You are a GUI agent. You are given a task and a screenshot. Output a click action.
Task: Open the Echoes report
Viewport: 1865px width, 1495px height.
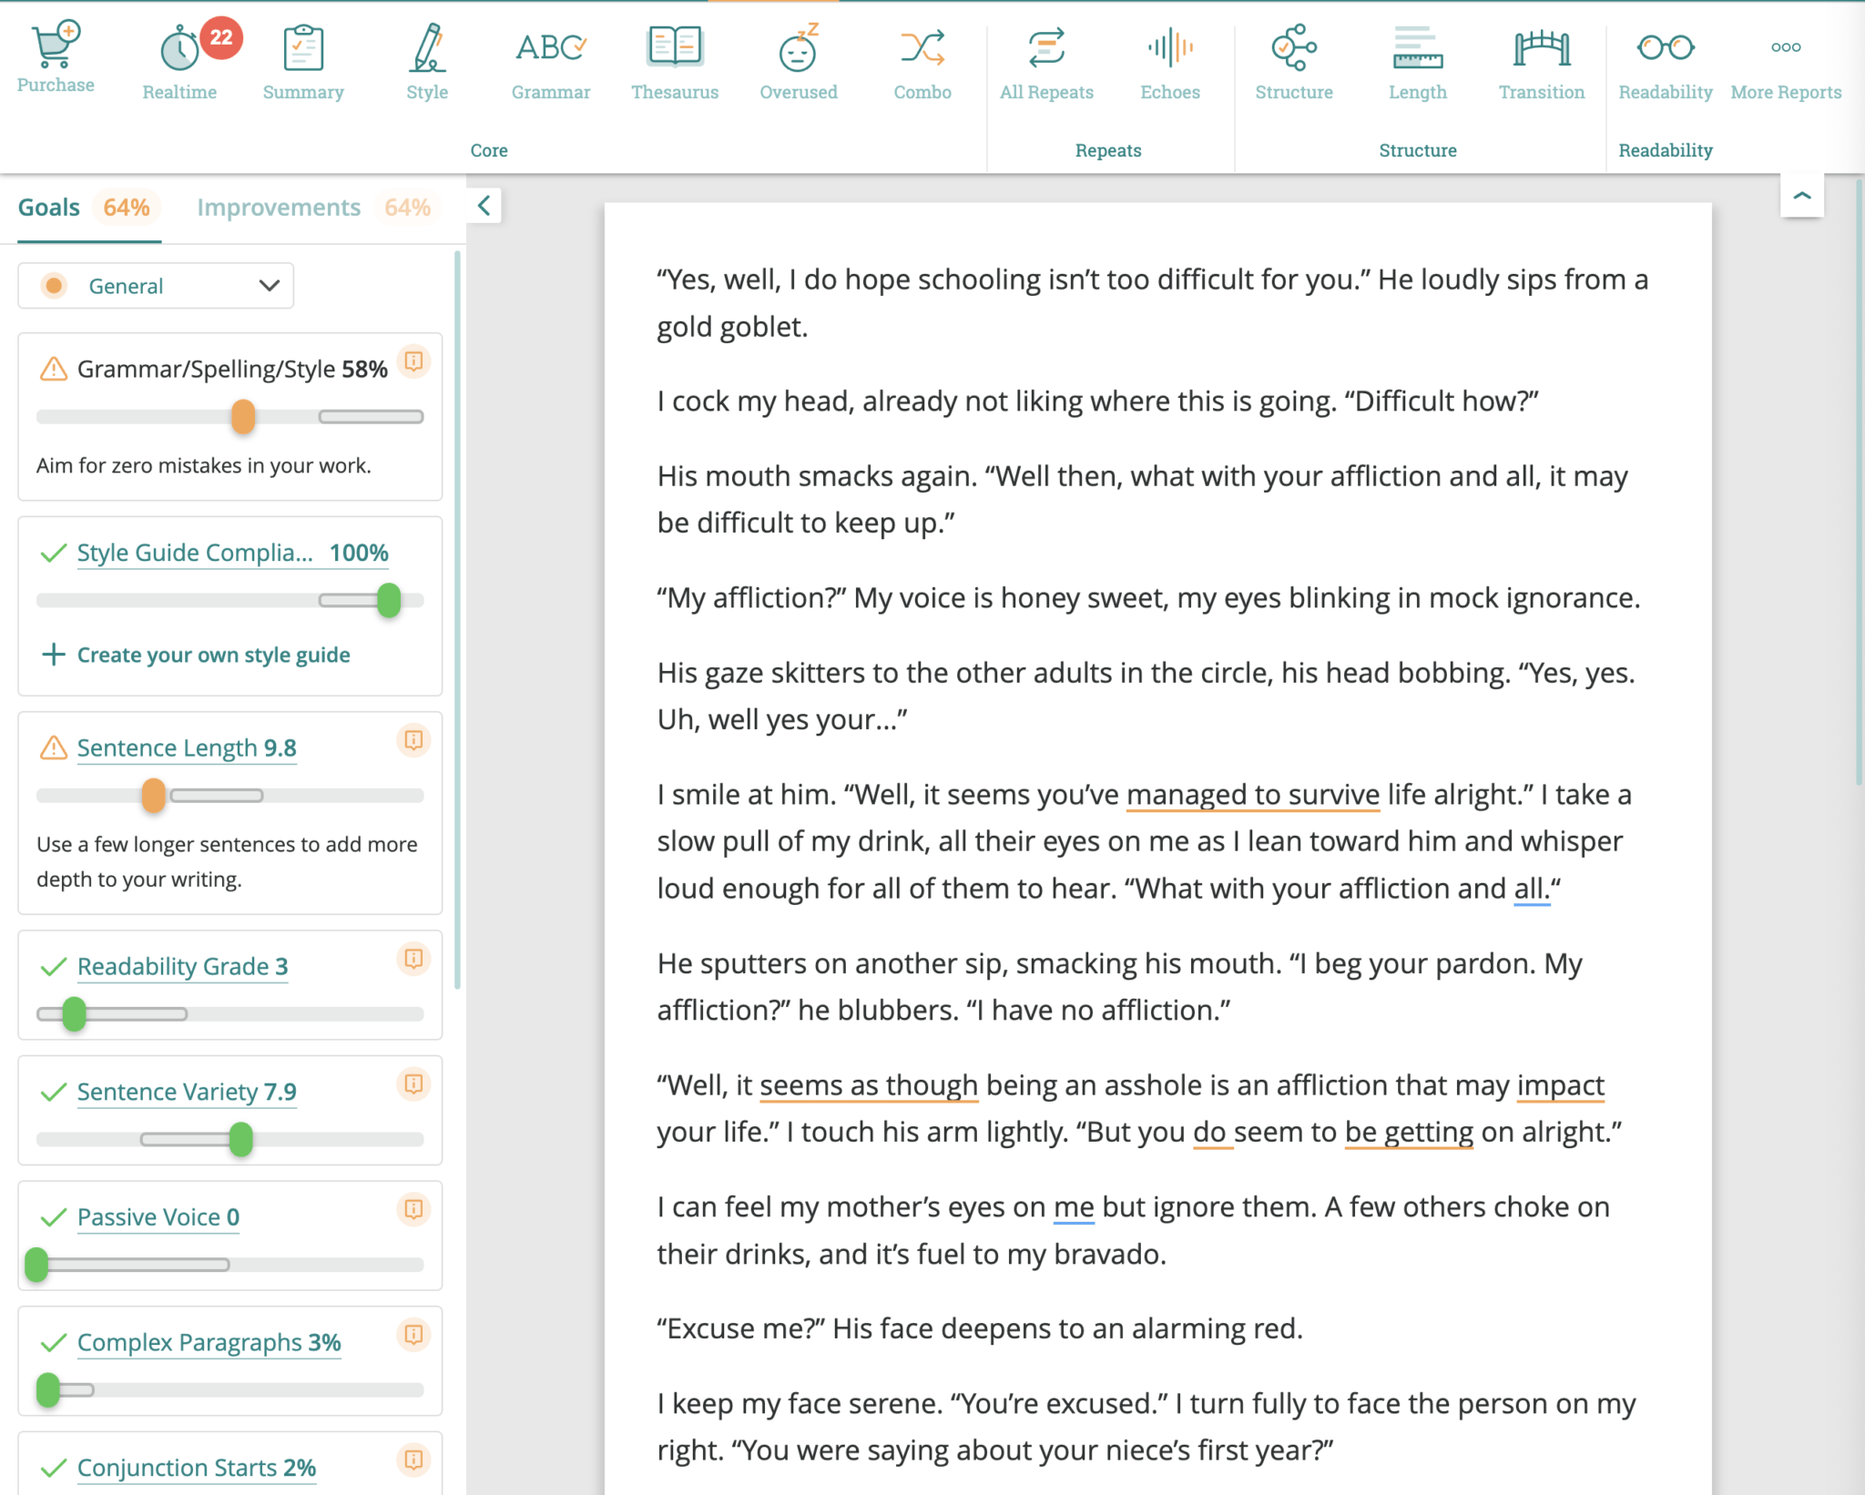coord(1170,59)
